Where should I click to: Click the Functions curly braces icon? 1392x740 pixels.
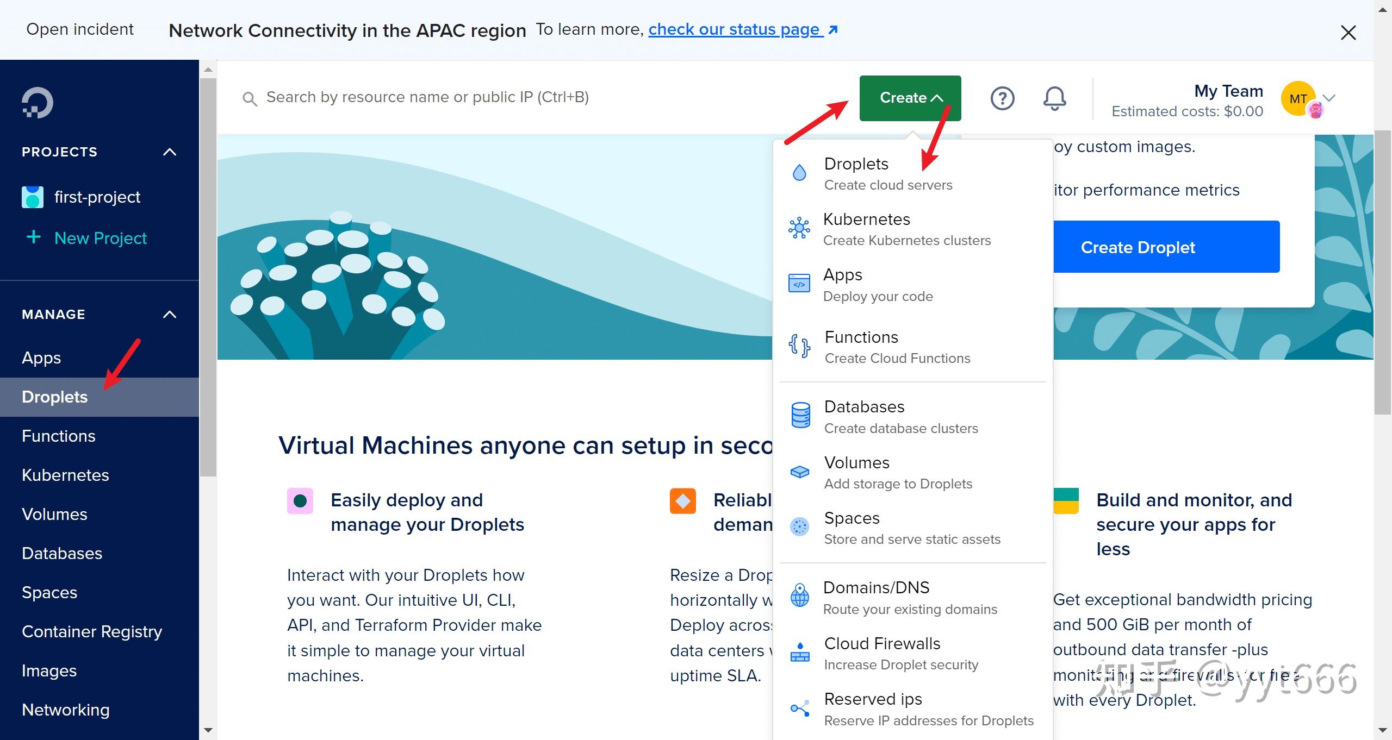[799, 346]
